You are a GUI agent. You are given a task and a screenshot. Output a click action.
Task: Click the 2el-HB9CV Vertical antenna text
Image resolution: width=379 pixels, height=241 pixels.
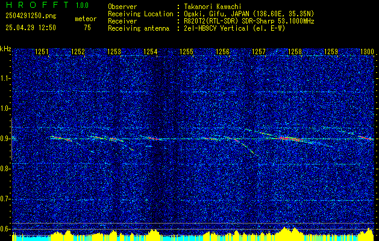pyautogui.click(x=234, y=28)
